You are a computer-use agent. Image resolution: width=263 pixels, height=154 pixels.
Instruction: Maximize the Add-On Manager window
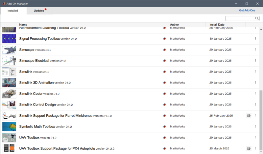(247, 4)
